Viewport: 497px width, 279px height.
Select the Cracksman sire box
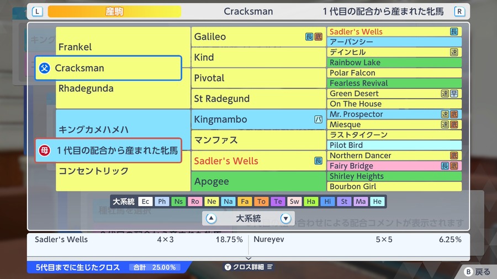tap(108, 68)
